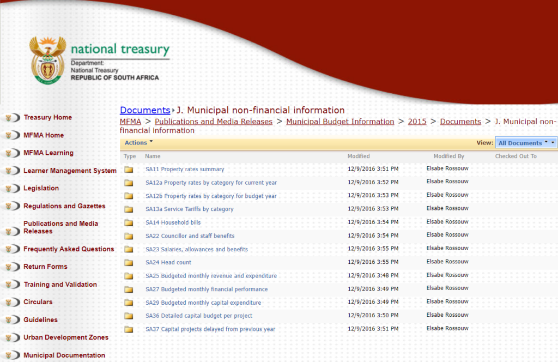Open folder icon beside SA37 Capital projects delayed
This screenshot has height=362, width=558.
pos(129,329)
